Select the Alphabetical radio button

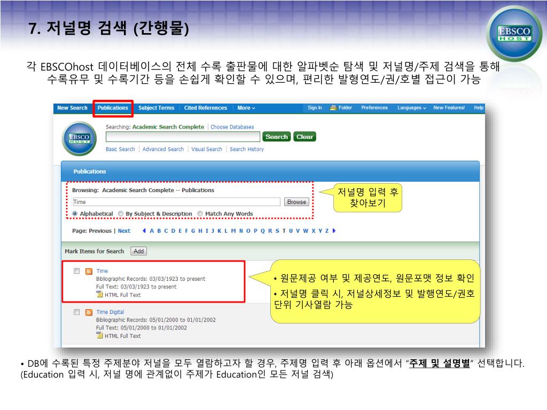point(75,214)
